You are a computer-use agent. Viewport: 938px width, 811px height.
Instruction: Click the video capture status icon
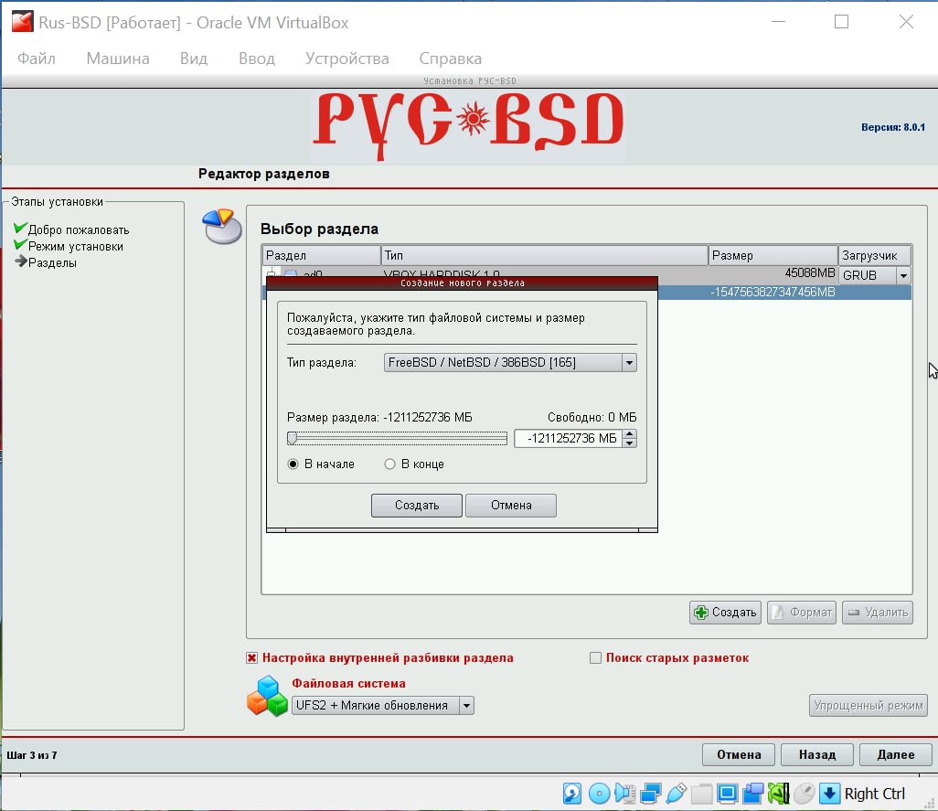(753, 794)
